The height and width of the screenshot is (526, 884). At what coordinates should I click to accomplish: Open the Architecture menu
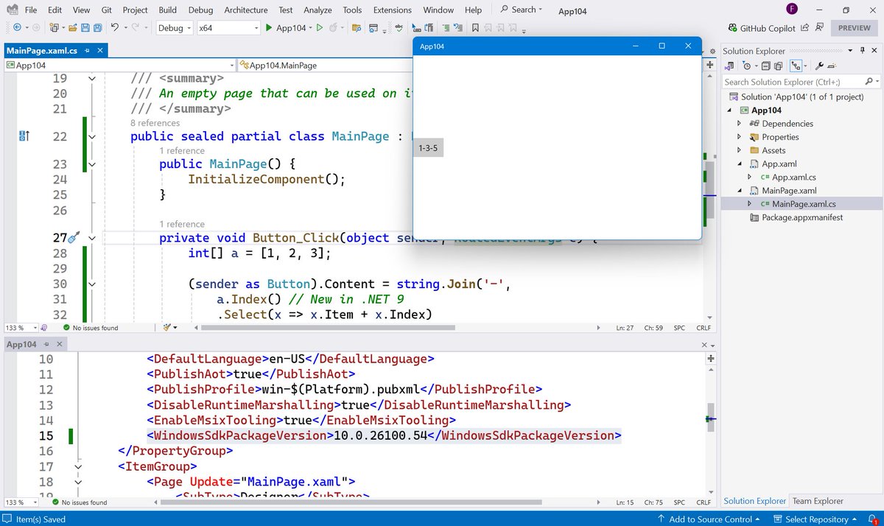(246, 10)
